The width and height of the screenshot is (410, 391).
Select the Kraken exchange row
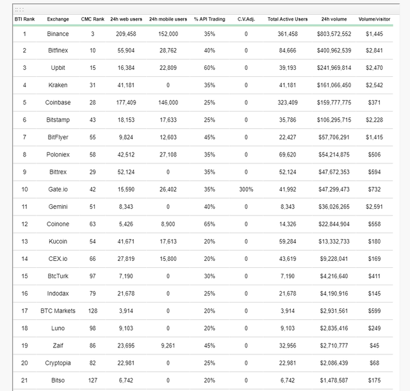(203, 85)
